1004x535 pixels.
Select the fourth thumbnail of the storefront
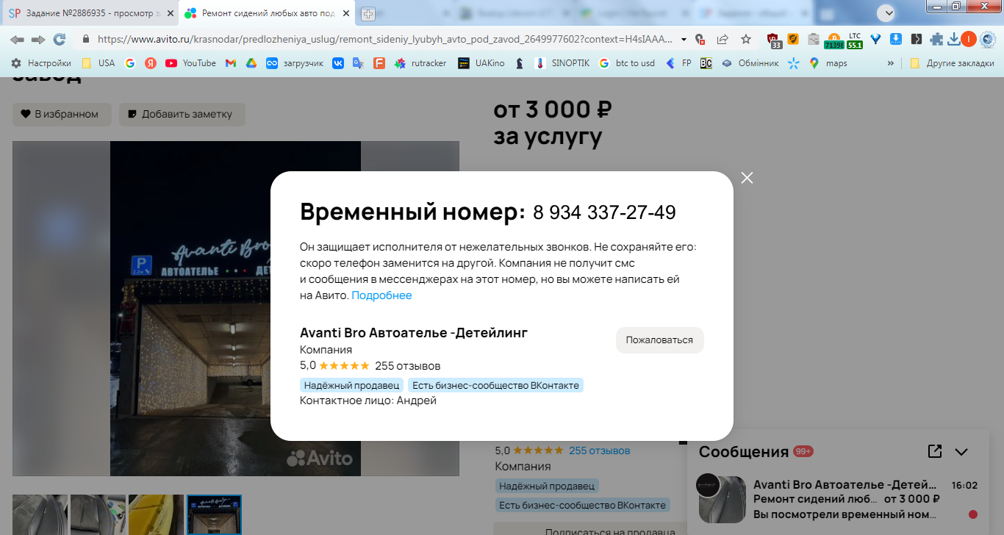[214, 514]
